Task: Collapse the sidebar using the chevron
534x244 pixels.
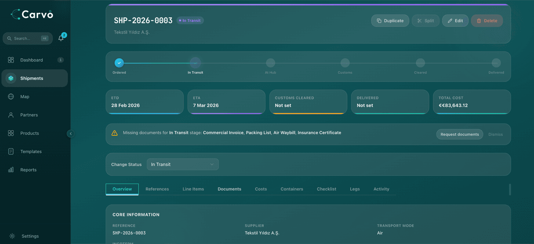Action: click(x=70, y=133)
